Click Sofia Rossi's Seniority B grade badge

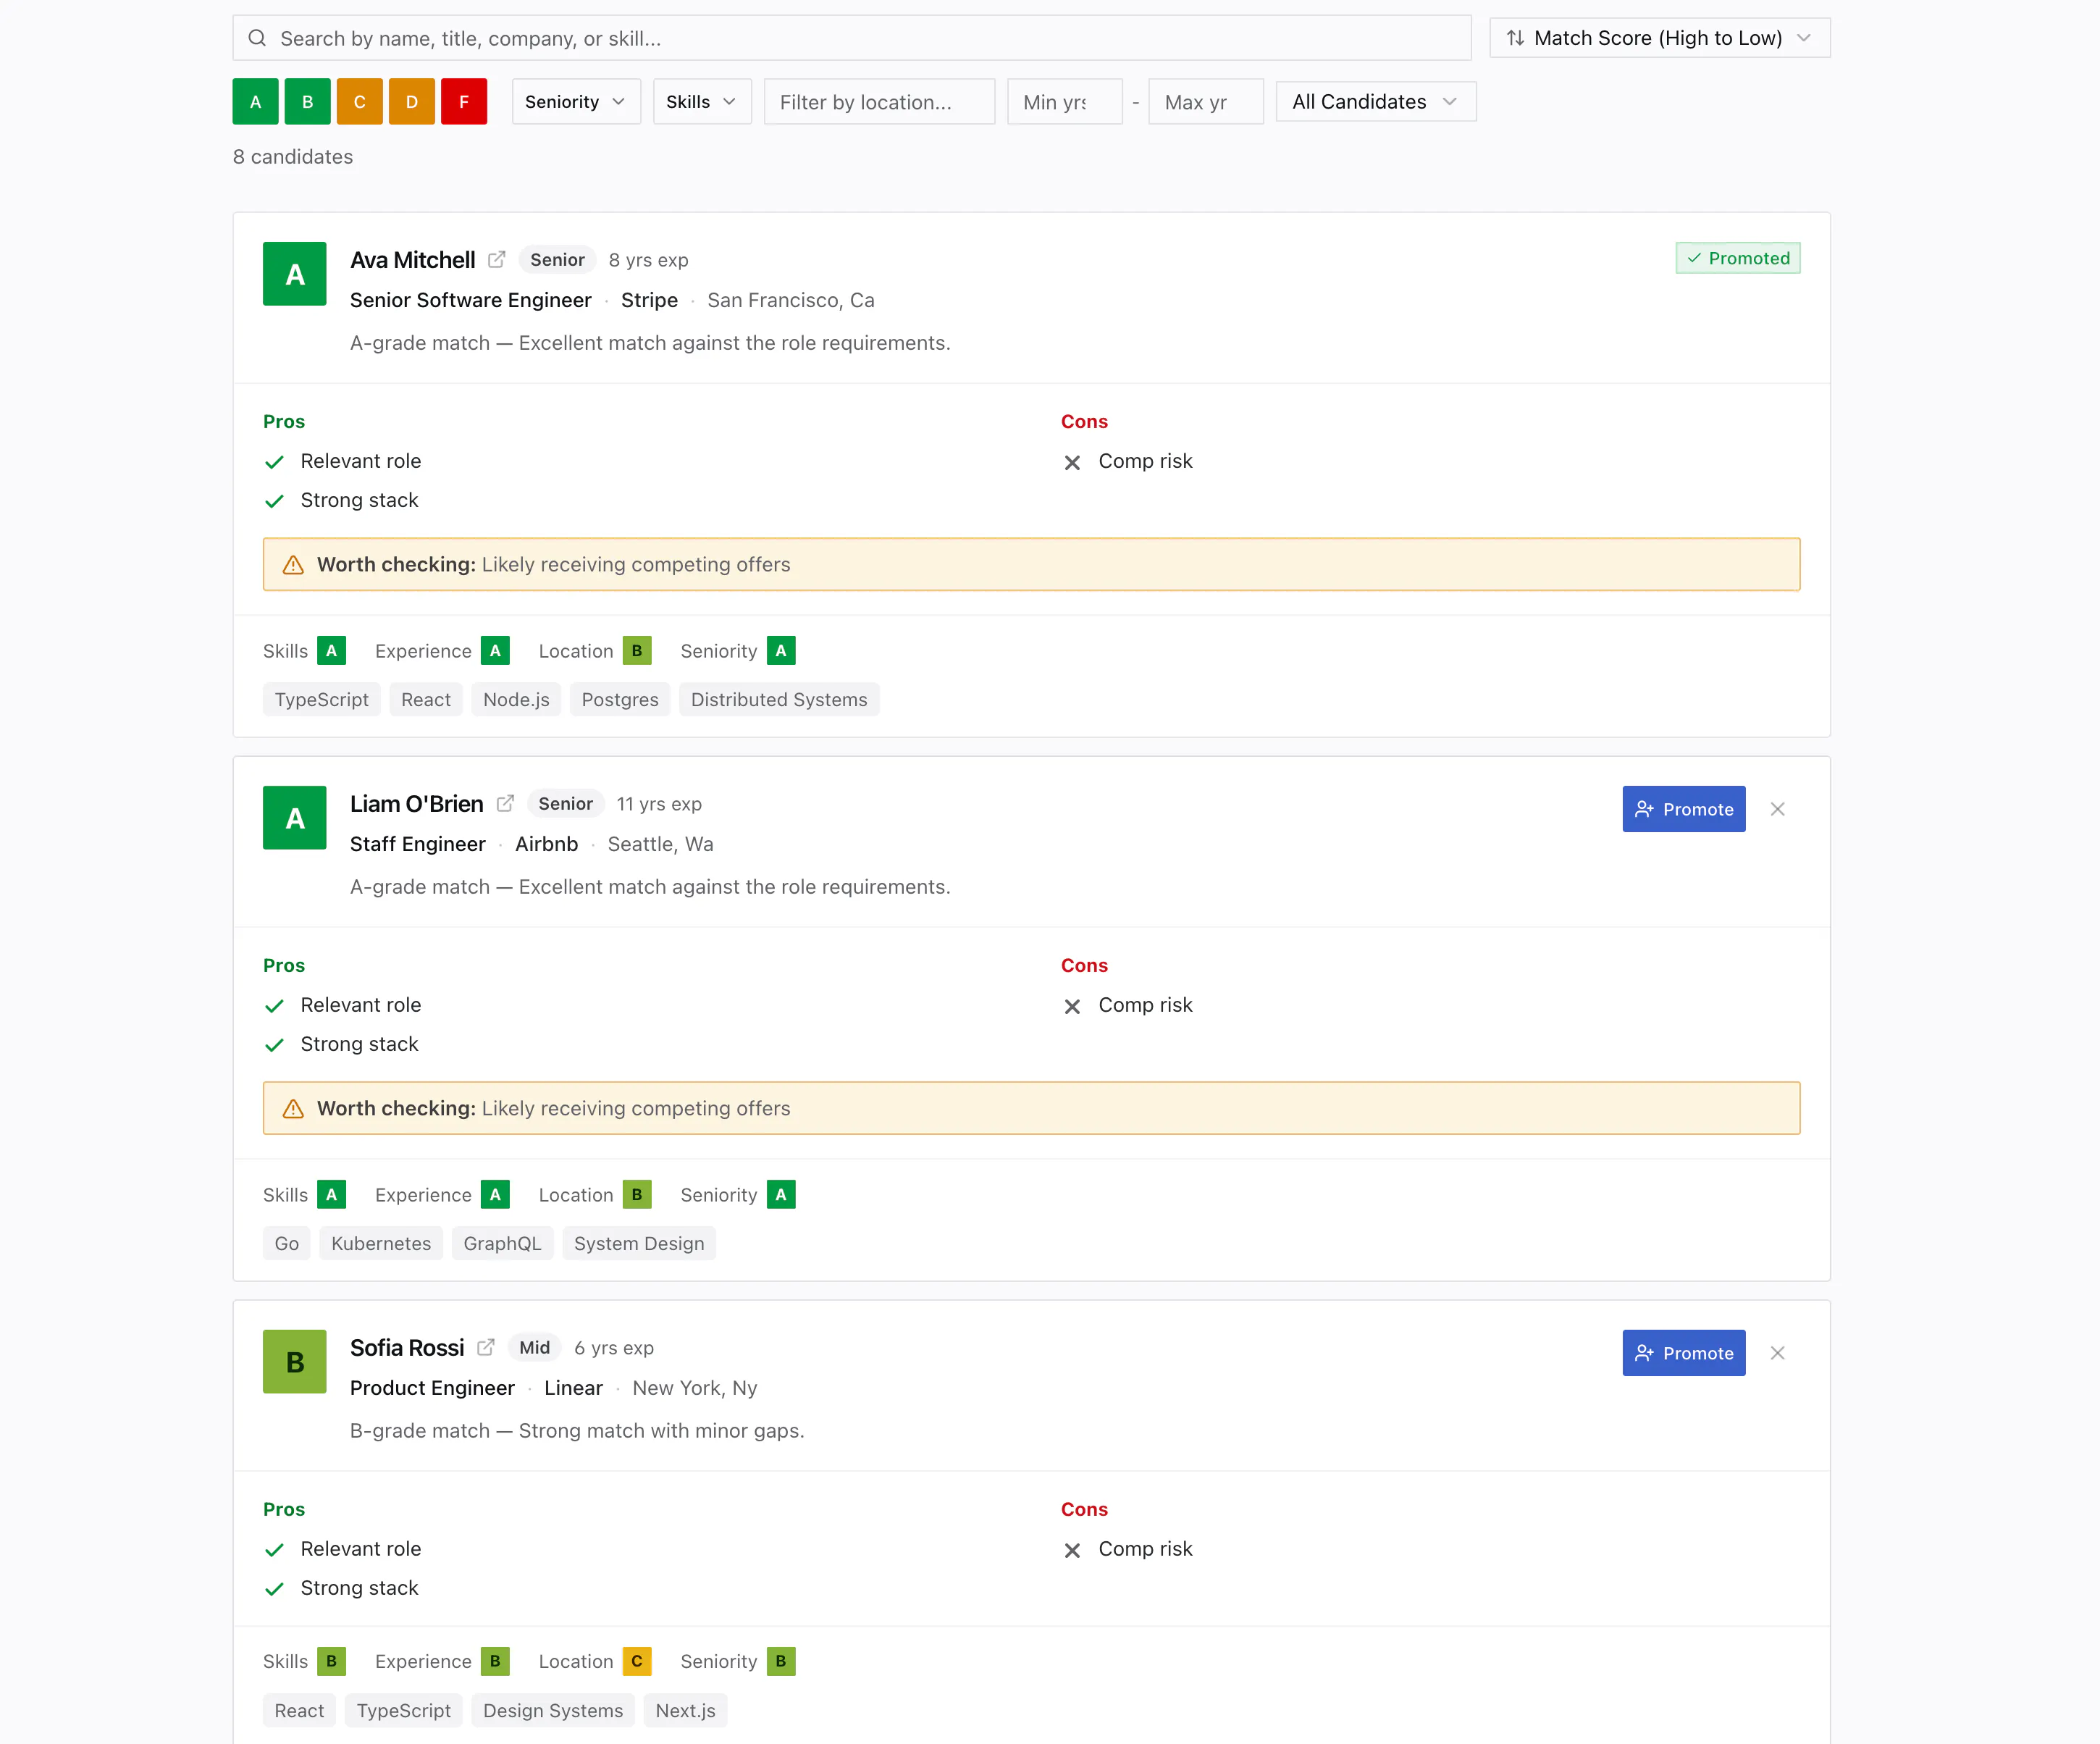(781, 1661)
